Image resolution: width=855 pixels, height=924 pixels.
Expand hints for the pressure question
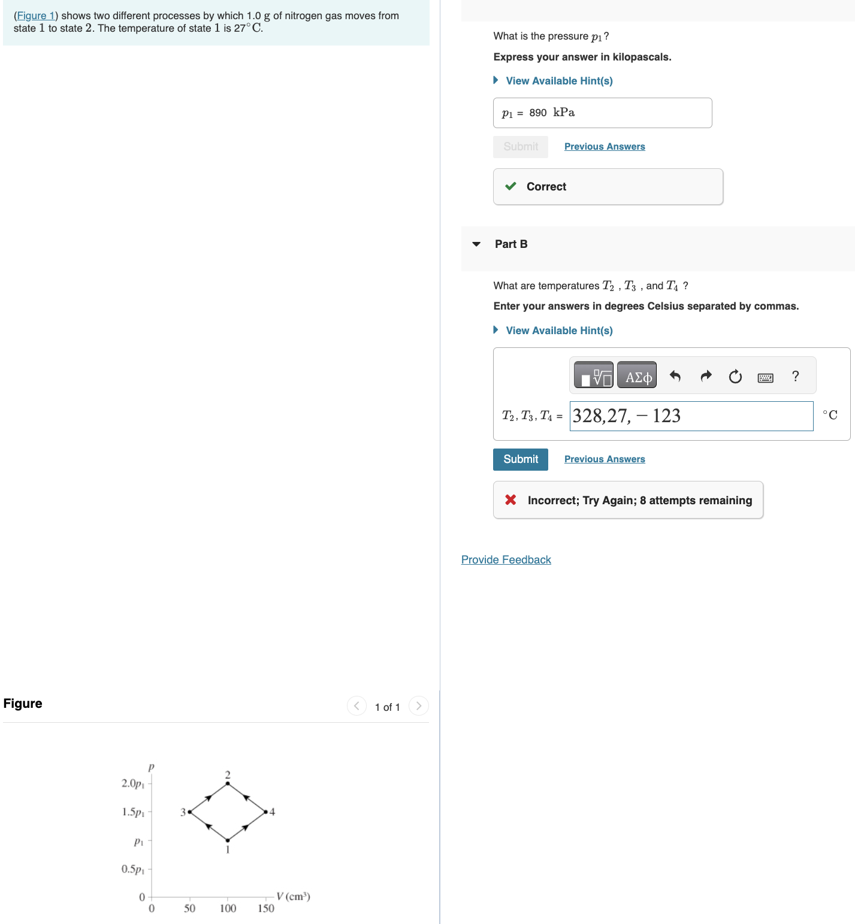click(x=558, y=80)
